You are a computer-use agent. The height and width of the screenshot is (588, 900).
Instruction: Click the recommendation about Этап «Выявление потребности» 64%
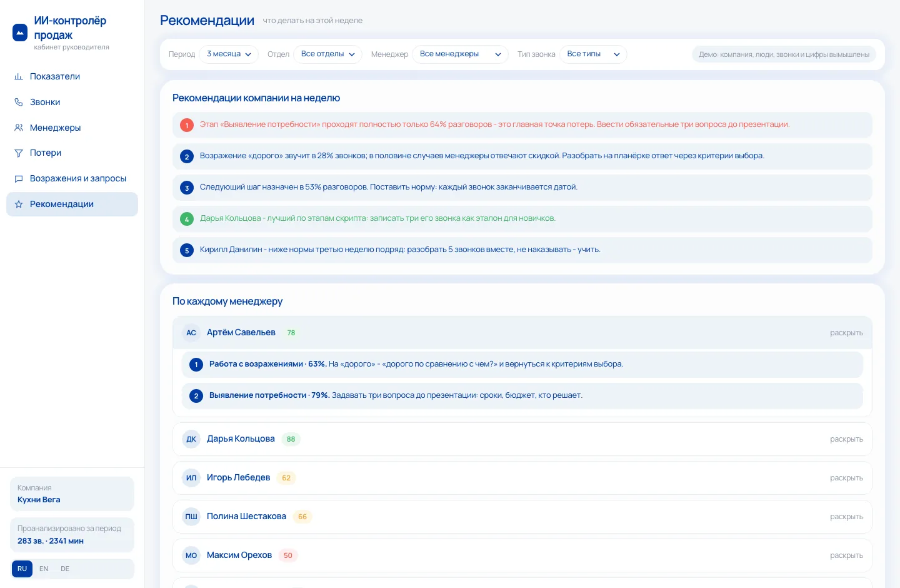[x=522, y=125]
